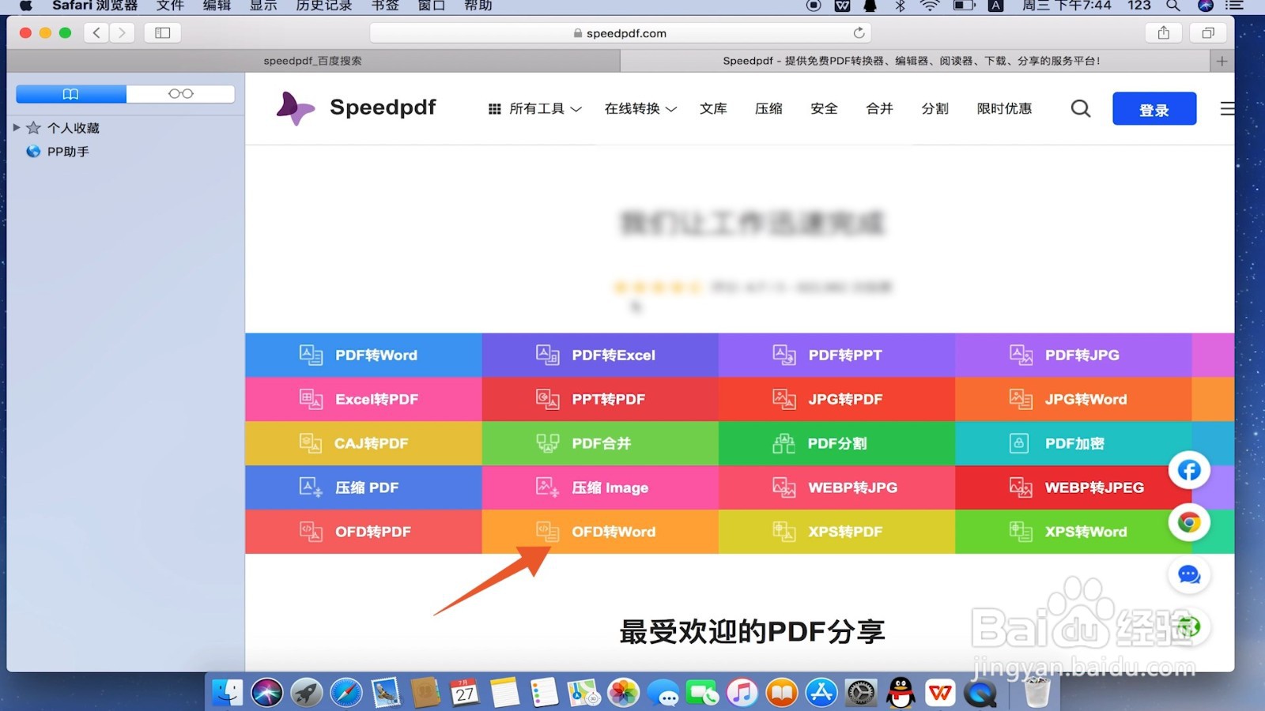Open the hamburger menu icon

pyautogui.click(x=1227, y=109)
